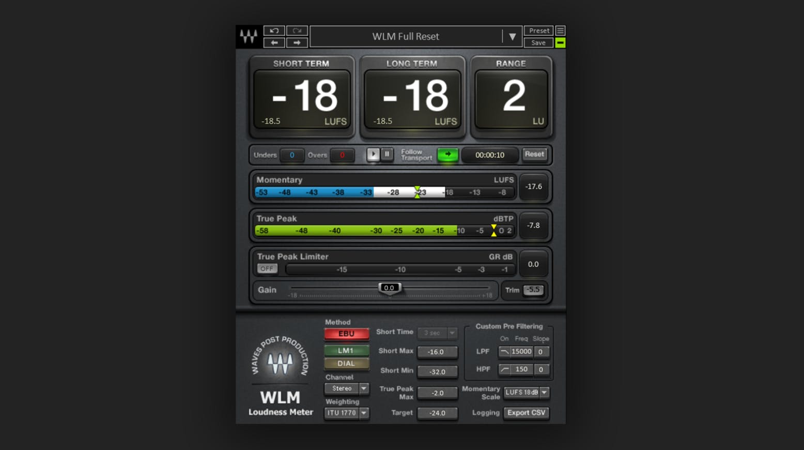Click the LPF frequency 15000 field

pos(522,352)
